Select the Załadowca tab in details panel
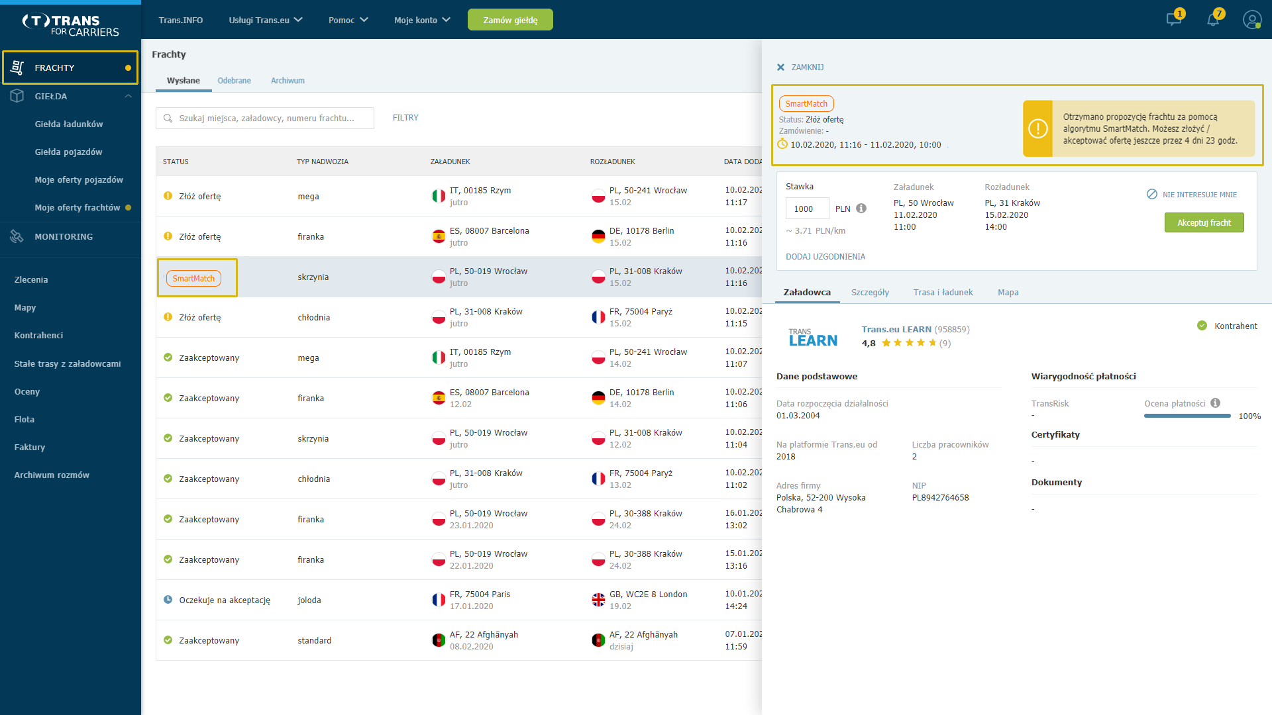The width and height of the screenshot is (1272, 715). click(807, 292)
